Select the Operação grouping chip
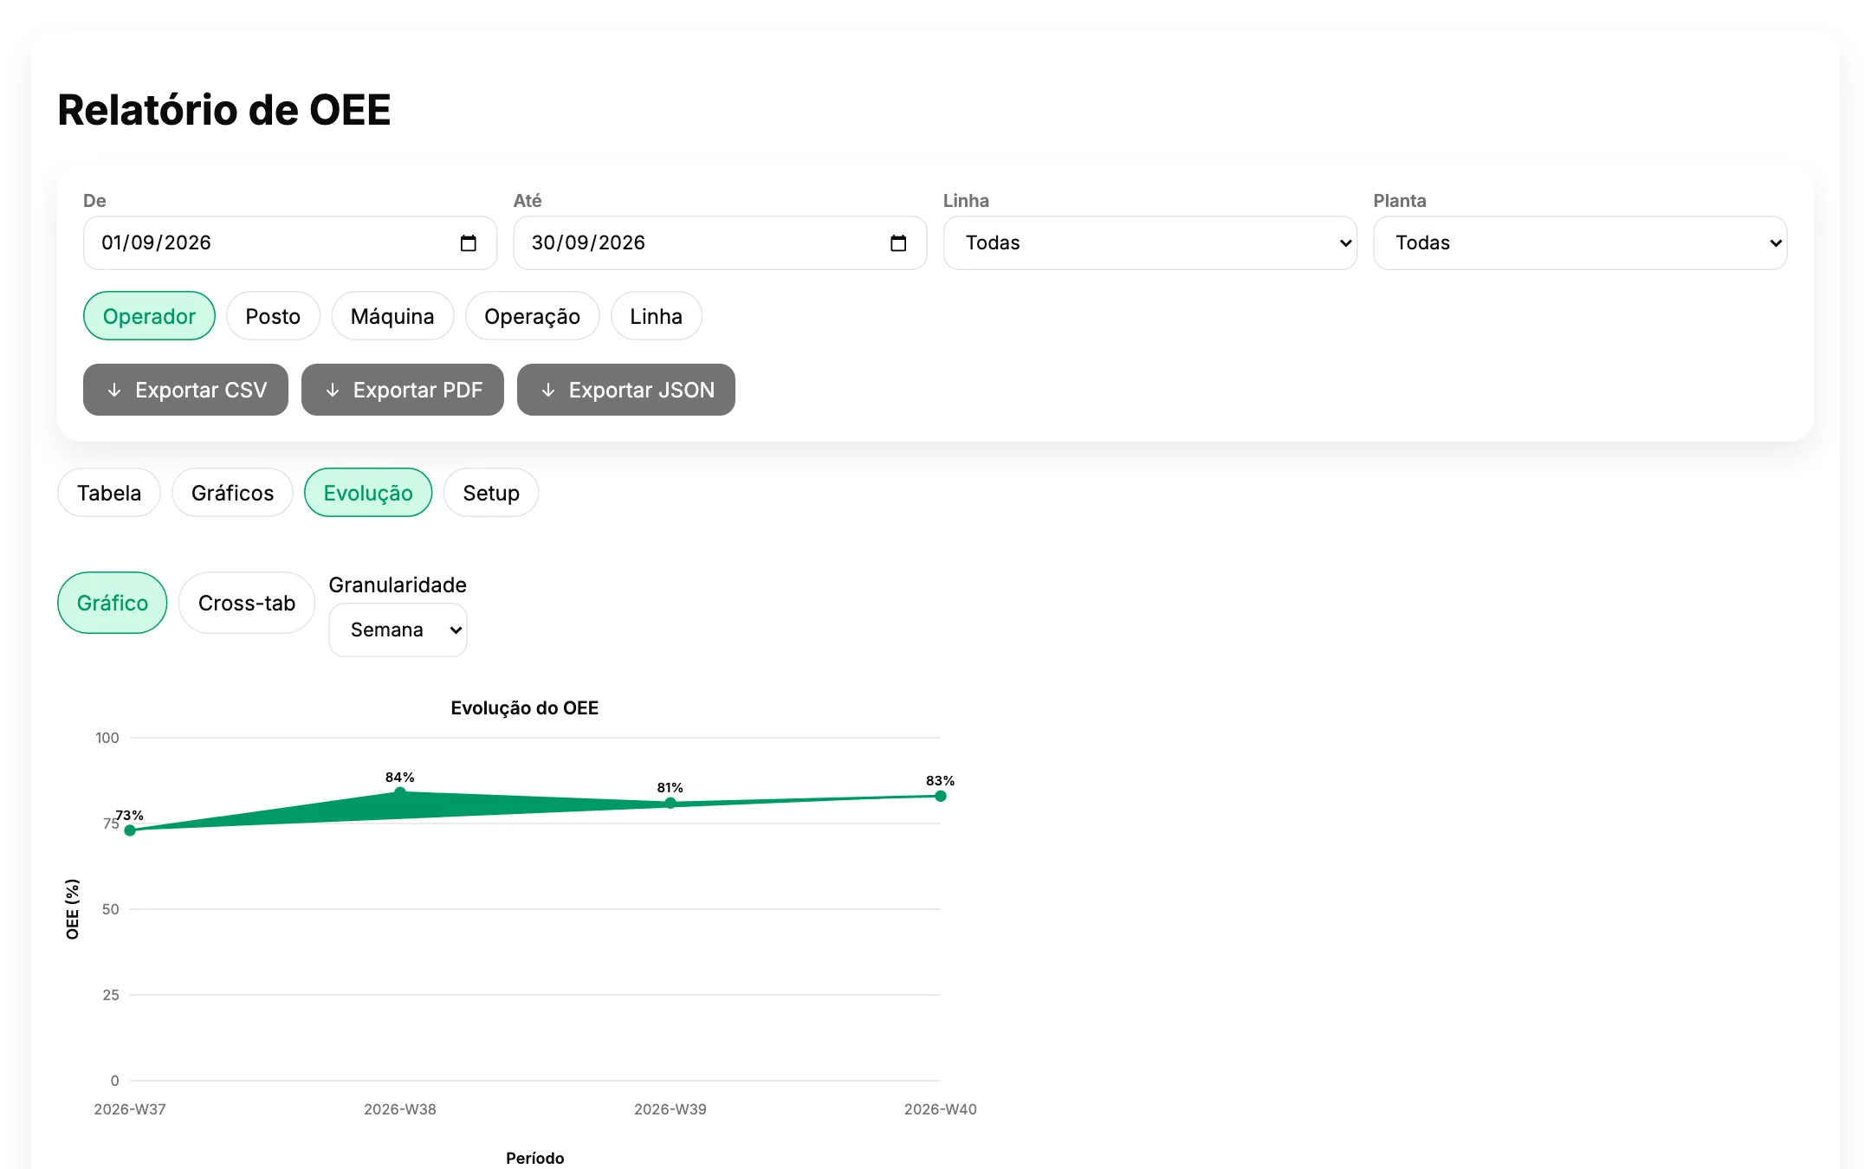 [532, 316]
